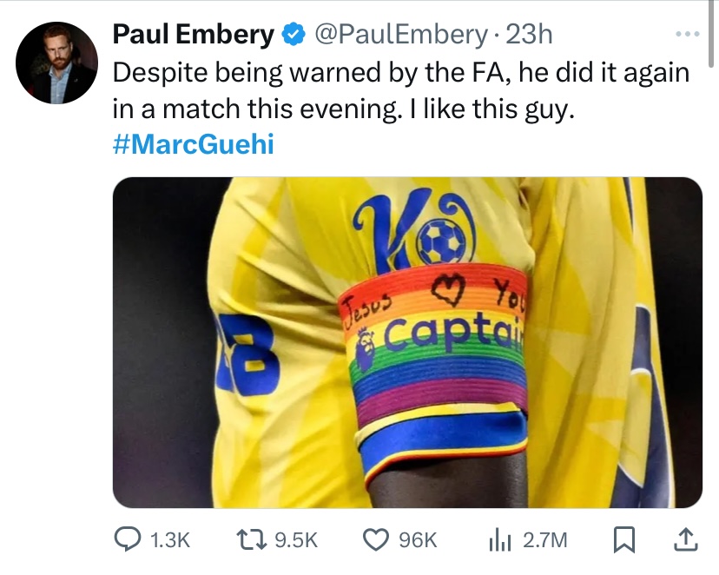The width and height of the screenshot is (719, 575).
Task: Click the 23h timestamp
Action: pos(529,35)
